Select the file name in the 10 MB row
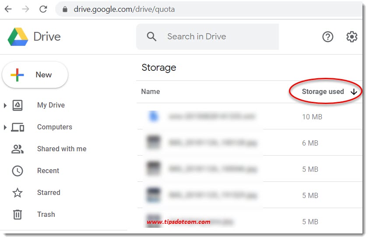The image size is (369, 240). pos(212,117)
